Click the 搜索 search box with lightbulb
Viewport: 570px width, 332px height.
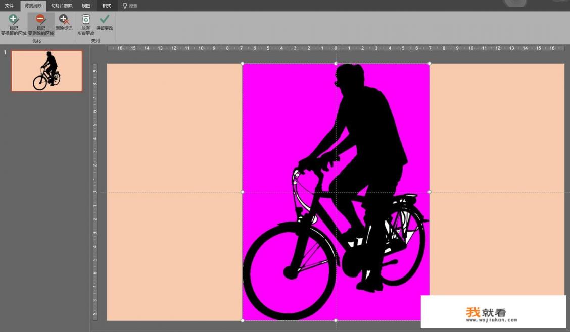pyautogui.click(x=130, y=6)
